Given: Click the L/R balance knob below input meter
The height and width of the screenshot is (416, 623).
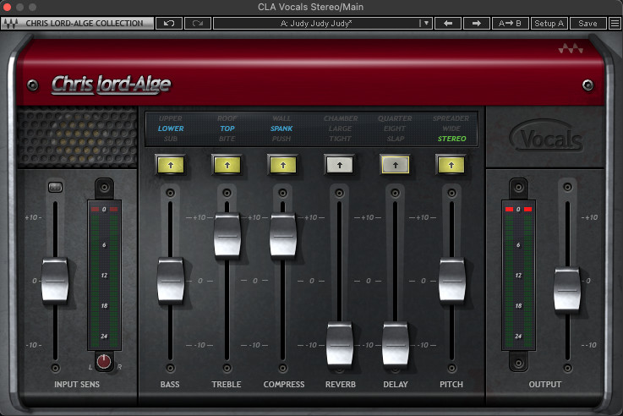Looking at the screenshot, I should (x=104, y=361).
